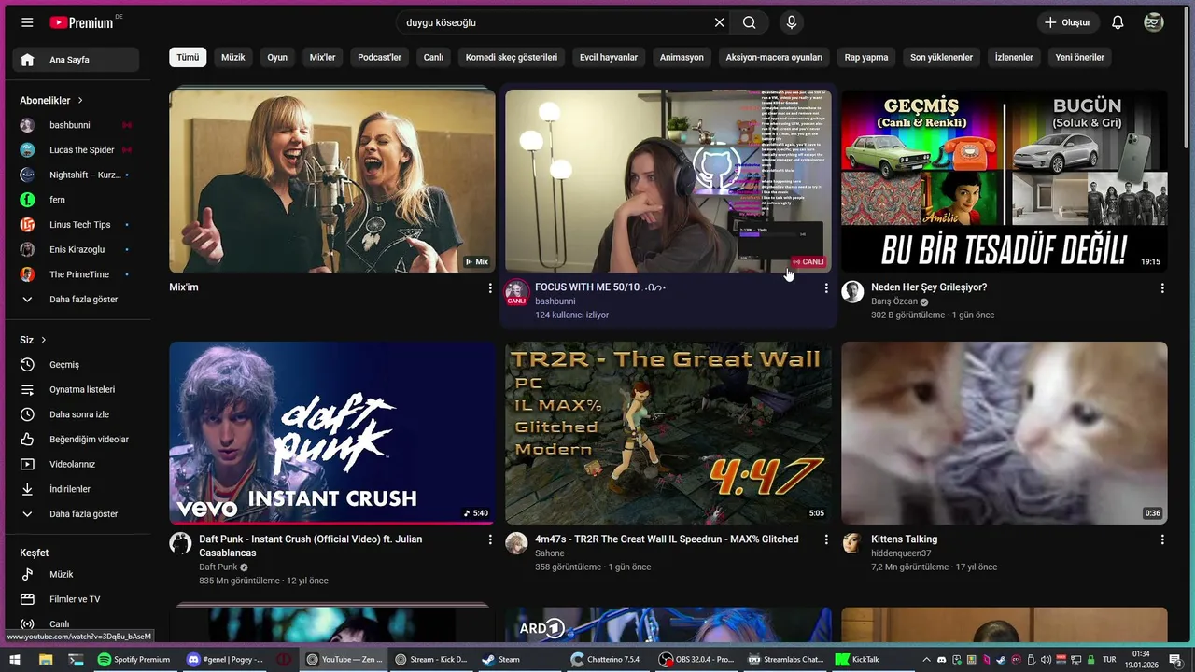Select the Aksiyon-macera oyunları chip
Image resolution: width=1195 pixels, height=672 pixels.
tap(774, 57)
